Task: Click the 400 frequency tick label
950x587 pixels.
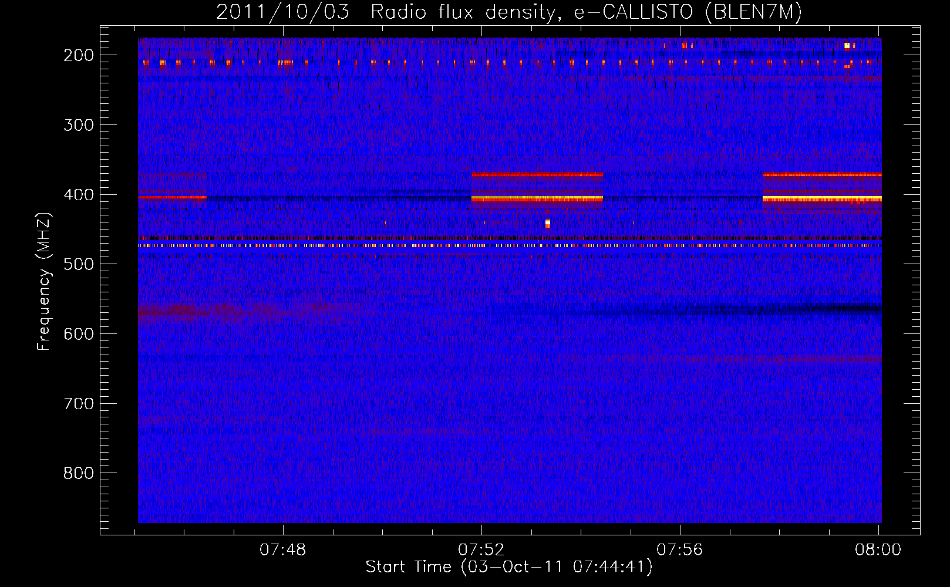Action: (79, 195)
